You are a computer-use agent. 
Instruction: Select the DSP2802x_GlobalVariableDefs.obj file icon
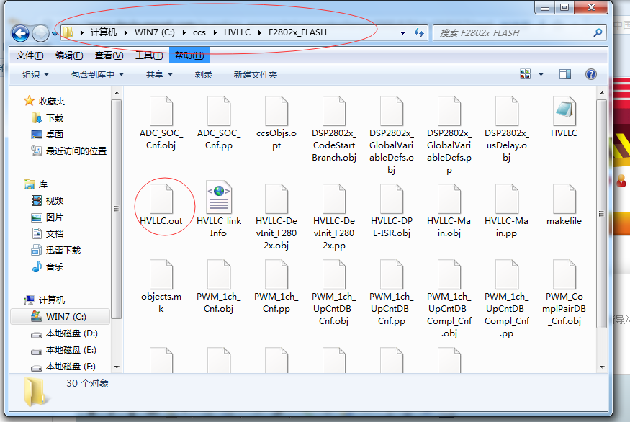click(392, 111)
